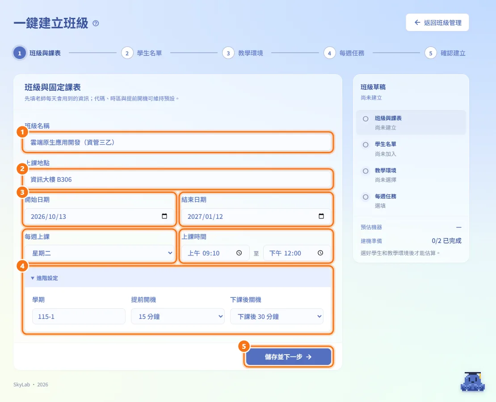Click the start time field 上午 09:10
The image size is (496, 402).
[215, 253]
